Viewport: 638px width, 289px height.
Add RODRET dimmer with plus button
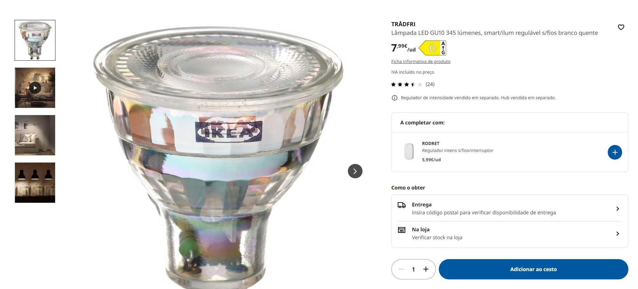tap(614, 152)
